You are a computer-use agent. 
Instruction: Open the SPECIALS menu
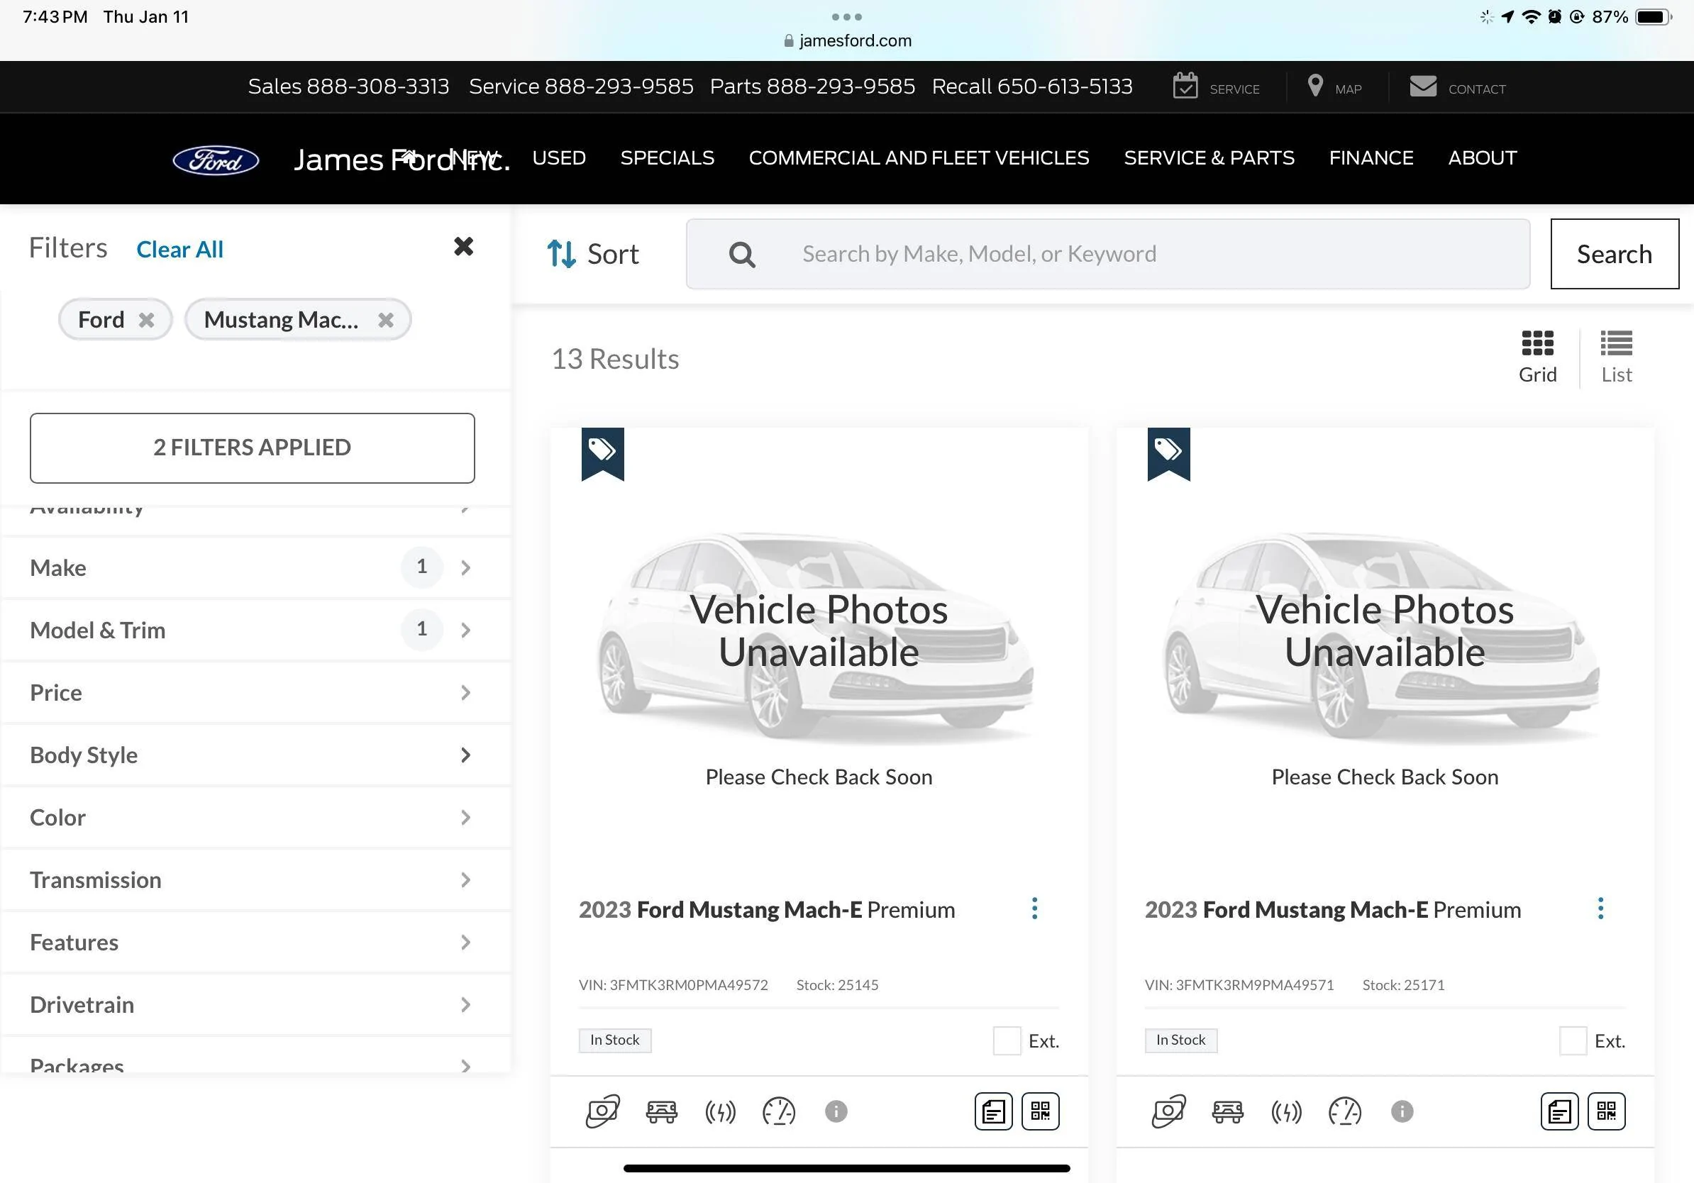click(667, 158)
